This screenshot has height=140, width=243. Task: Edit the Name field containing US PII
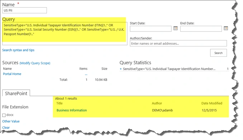click(x=24, y=10)
